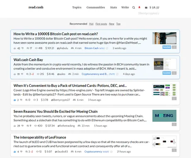Open the Write page
Viewport: 191px width, 158px height.
click(125, 7)
